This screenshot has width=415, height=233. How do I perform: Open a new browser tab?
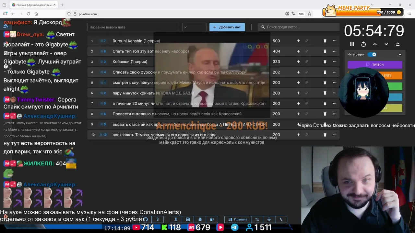[63, 5]
